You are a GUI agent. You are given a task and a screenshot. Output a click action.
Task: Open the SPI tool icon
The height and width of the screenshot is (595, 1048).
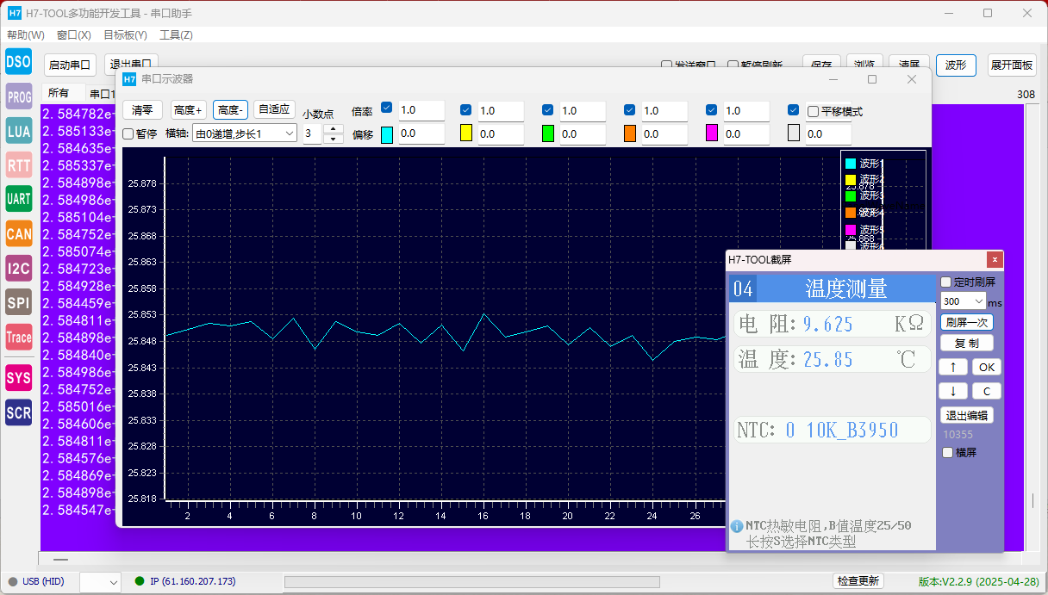tap(19, 302)
